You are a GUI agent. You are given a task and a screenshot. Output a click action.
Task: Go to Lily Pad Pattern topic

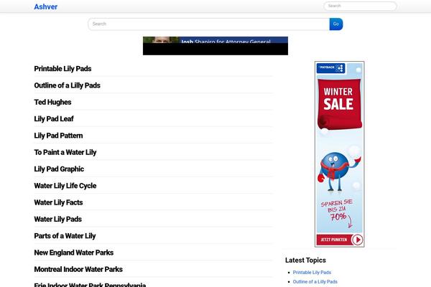(x=58, y=136)
